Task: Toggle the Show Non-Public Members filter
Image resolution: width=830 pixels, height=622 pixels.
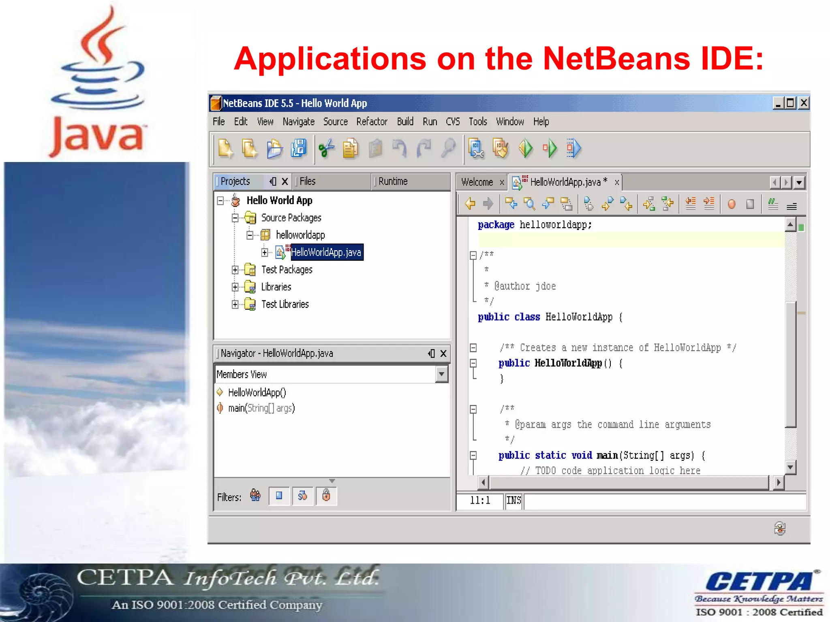Action: [326, 496]
